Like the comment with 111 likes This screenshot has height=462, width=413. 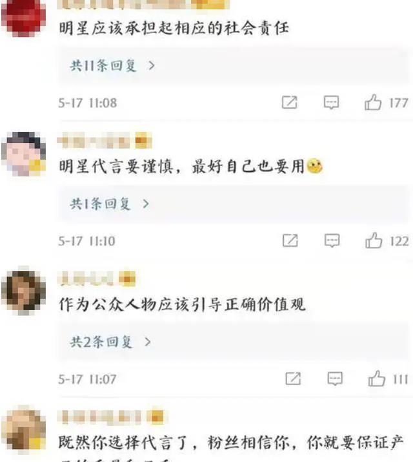tap(376, 378)
